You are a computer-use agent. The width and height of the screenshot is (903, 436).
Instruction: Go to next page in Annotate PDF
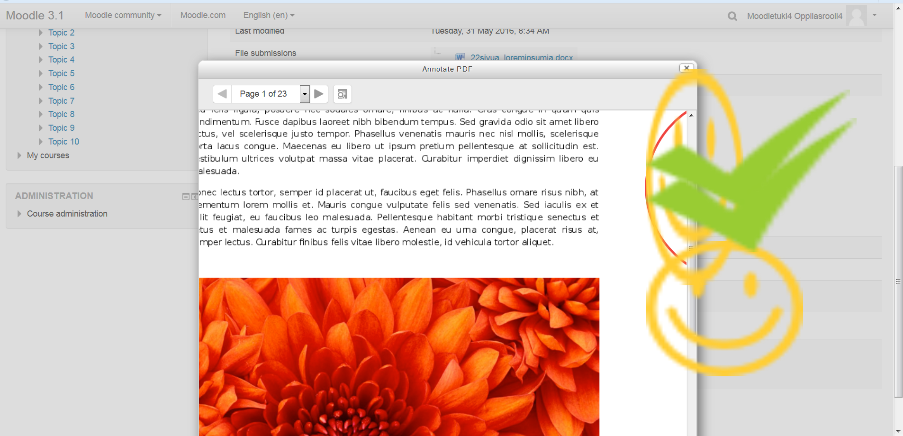319,94
